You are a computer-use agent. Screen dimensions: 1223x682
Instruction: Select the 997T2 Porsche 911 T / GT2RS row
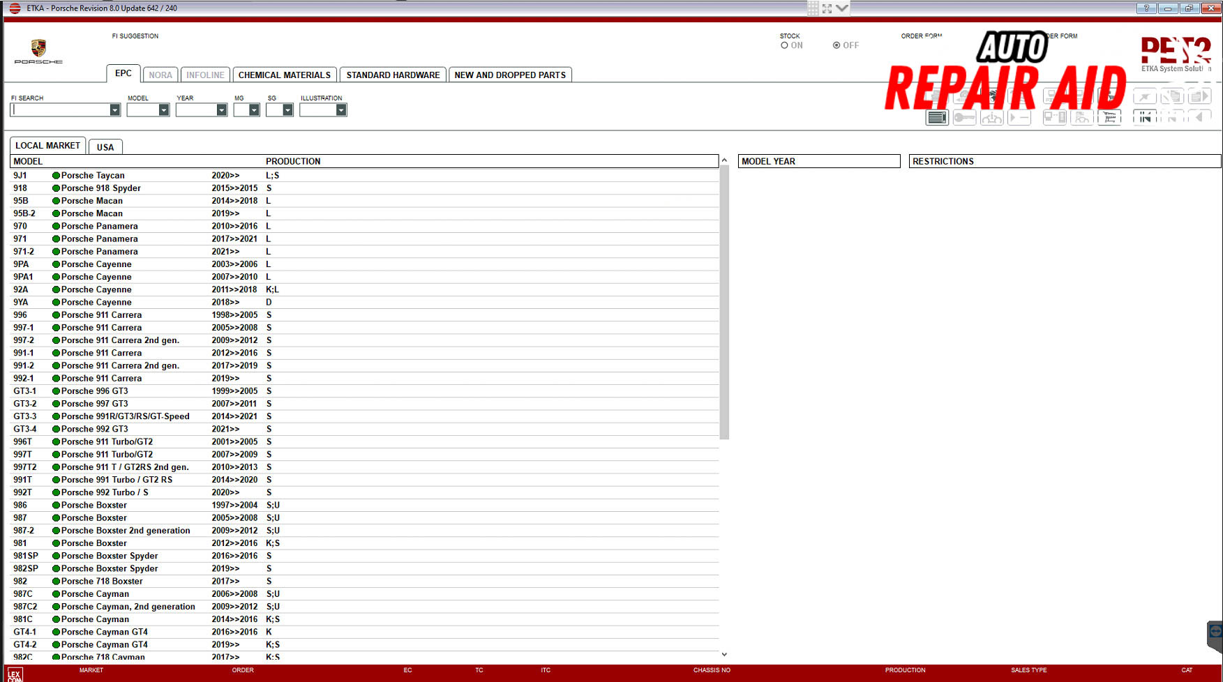pyautogui.click(x=364, y=467)
